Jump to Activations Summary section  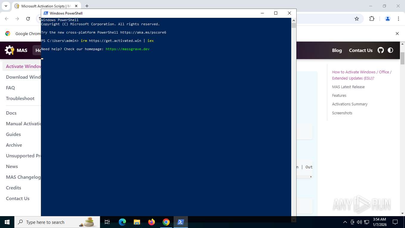(350, 104)
